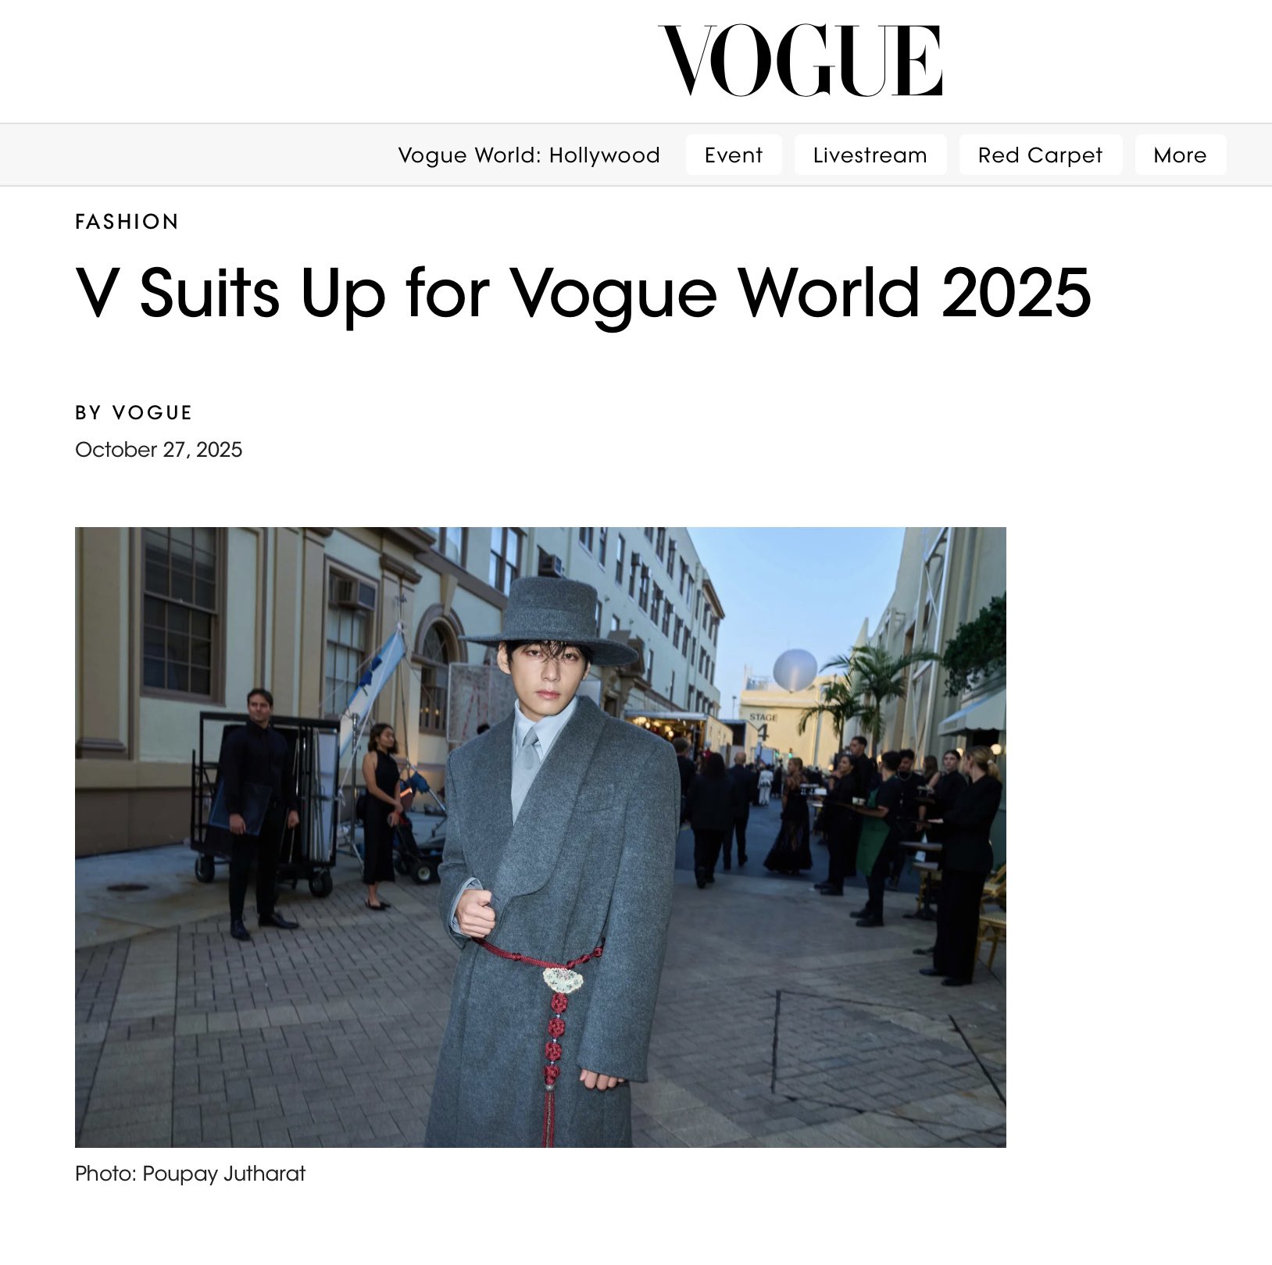This screenshot has height=1265, width=1272.
Task: Select the October 27, 2025 publish date
Action: pyautogui.click(x=159, y=450)
